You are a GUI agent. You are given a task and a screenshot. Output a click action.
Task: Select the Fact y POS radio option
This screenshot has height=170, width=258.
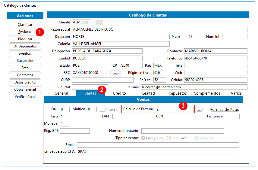[143, 138]
